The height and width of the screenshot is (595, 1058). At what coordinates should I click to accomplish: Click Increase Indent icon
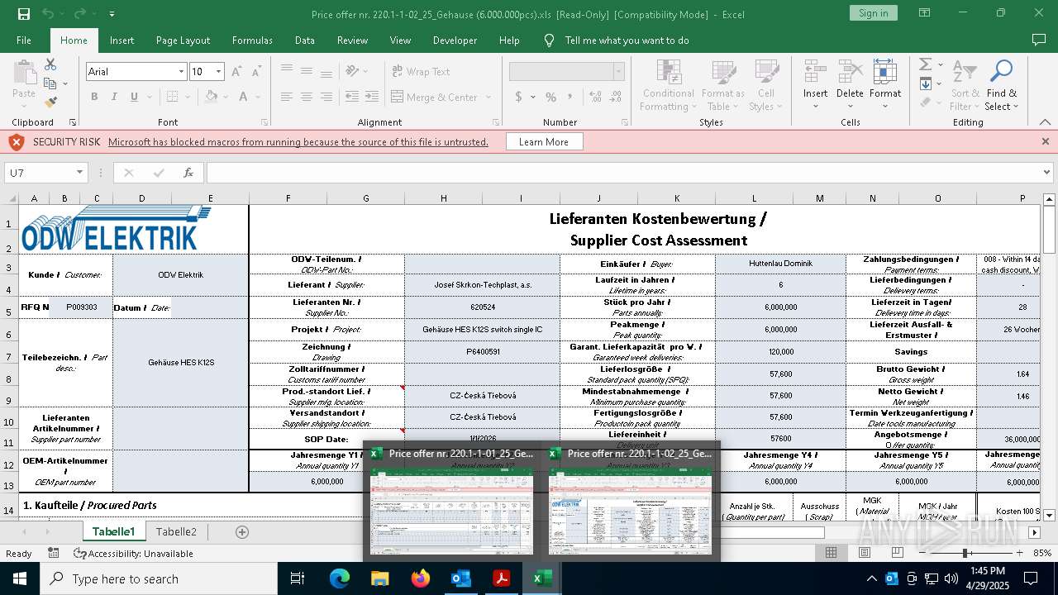(371, 97)
